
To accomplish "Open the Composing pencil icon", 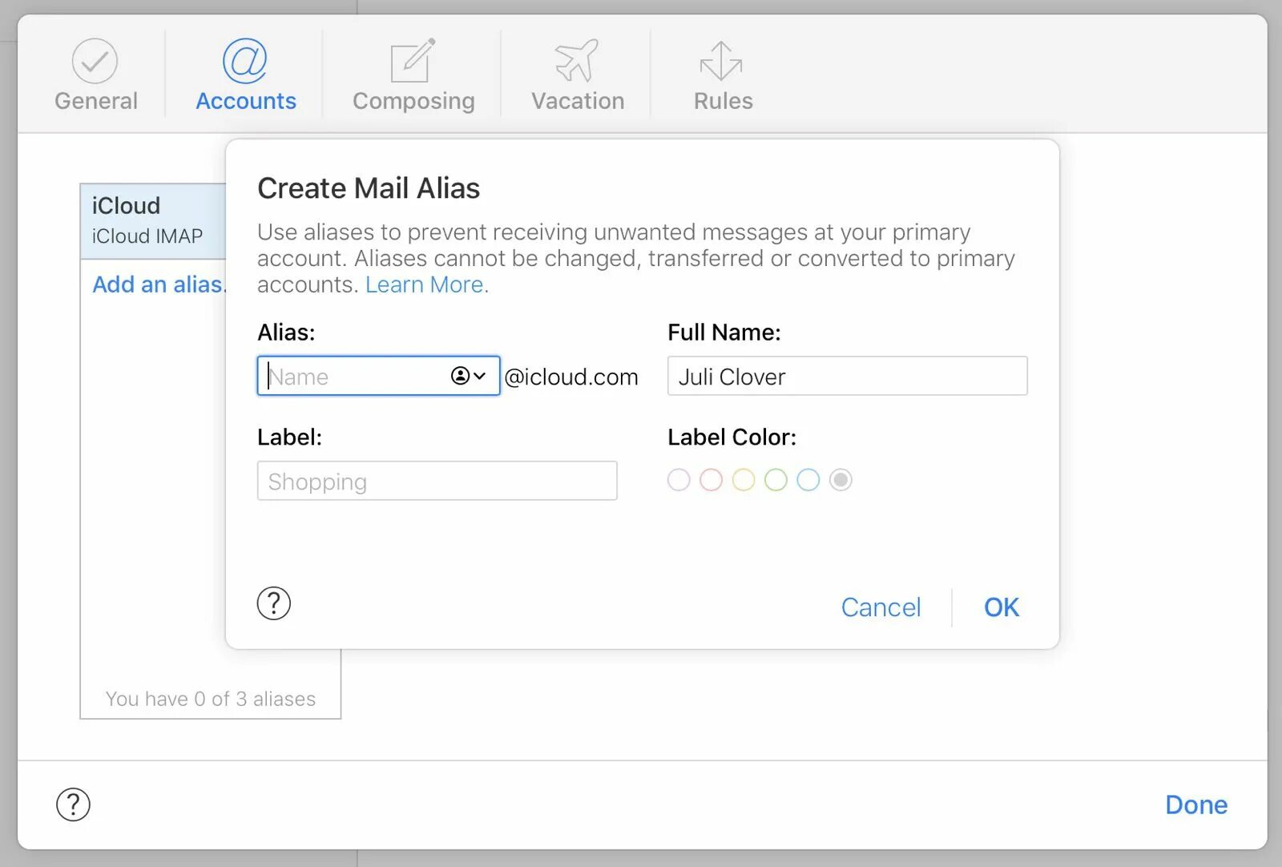I will [413, 60].
